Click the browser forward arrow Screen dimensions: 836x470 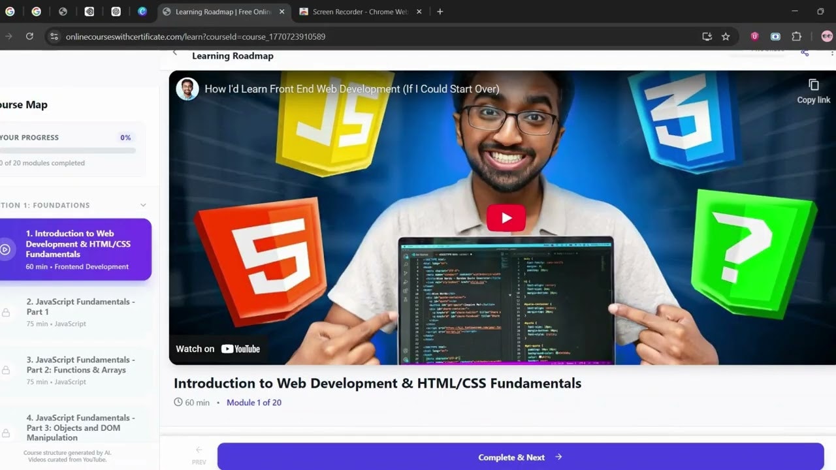point(8,37)
